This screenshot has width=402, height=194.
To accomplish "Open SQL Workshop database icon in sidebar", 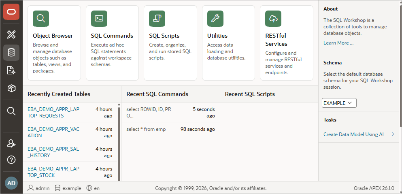I will [x=11, y=53].
